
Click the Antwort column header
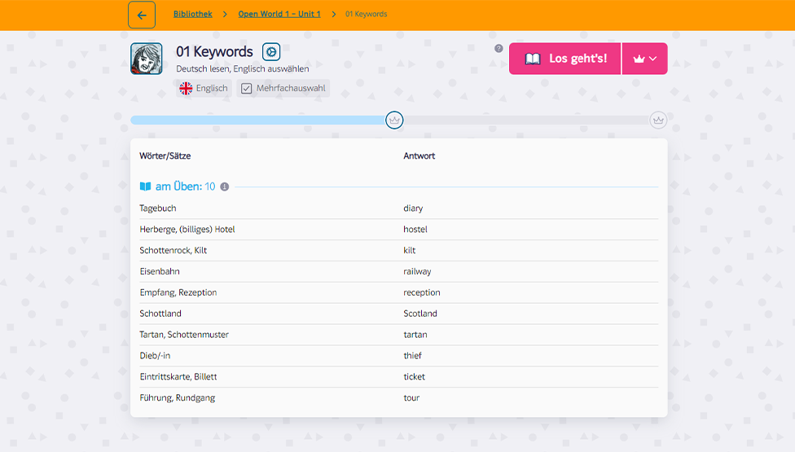[x=419, y=156]
